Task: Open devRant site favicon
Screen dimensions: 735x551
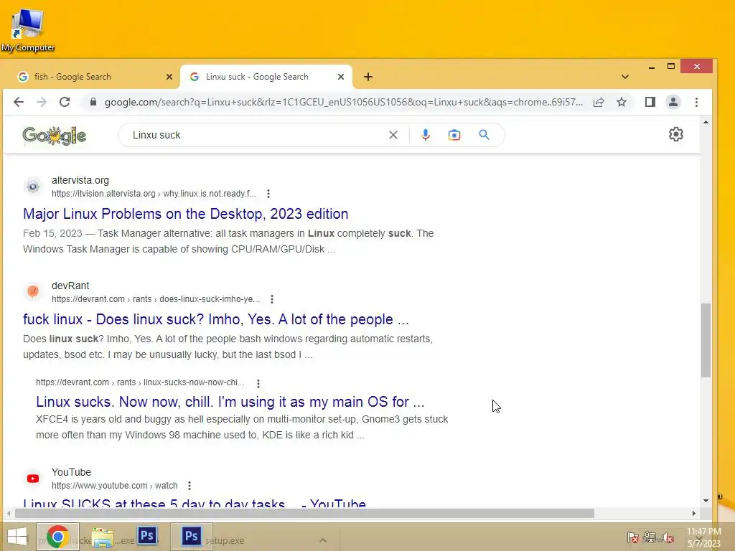Action: coord(33,291)
